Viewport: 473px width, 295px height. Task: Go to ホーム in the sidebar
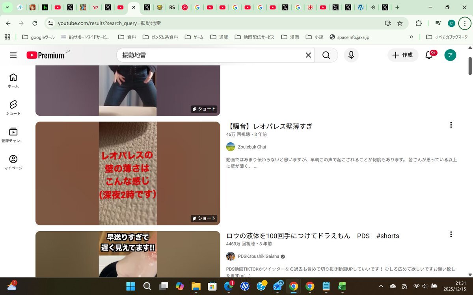pyautogui.click(x=13, y=80)
